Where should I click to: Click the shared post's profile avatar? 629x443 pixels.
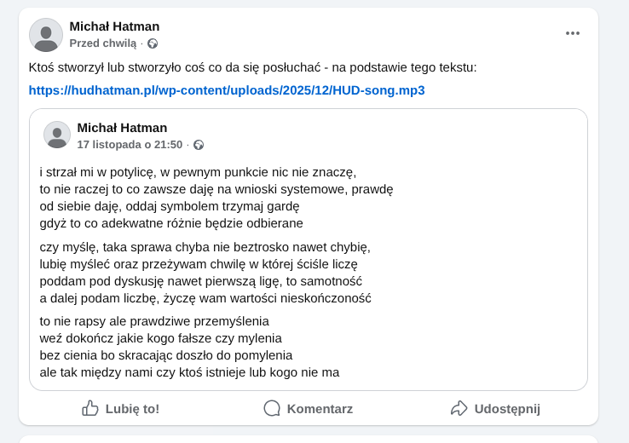[x=57, y=135]
